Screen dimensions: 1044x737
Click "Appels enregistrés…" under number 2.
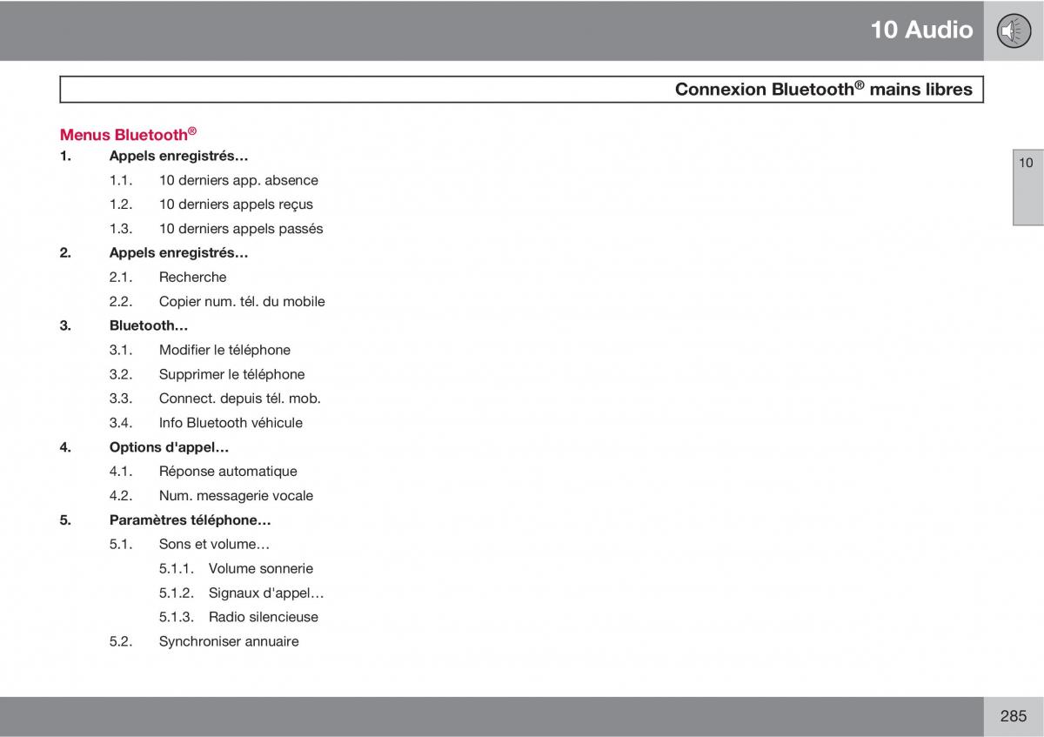tap(179, 253)
